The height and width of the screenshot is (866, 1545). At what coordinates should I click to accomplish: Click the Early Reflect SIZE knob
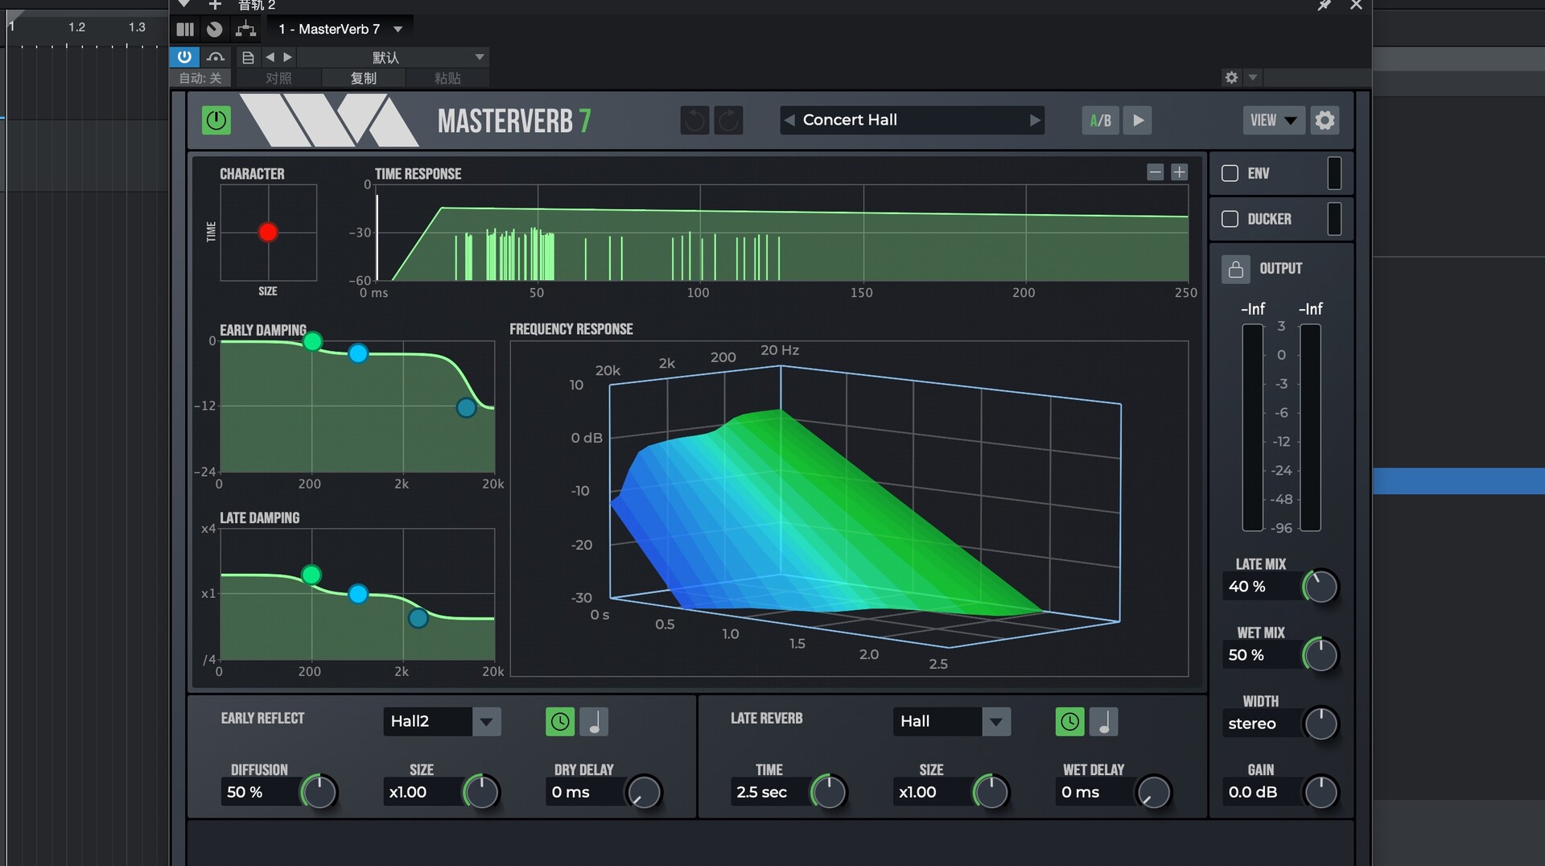click(481, 792)
